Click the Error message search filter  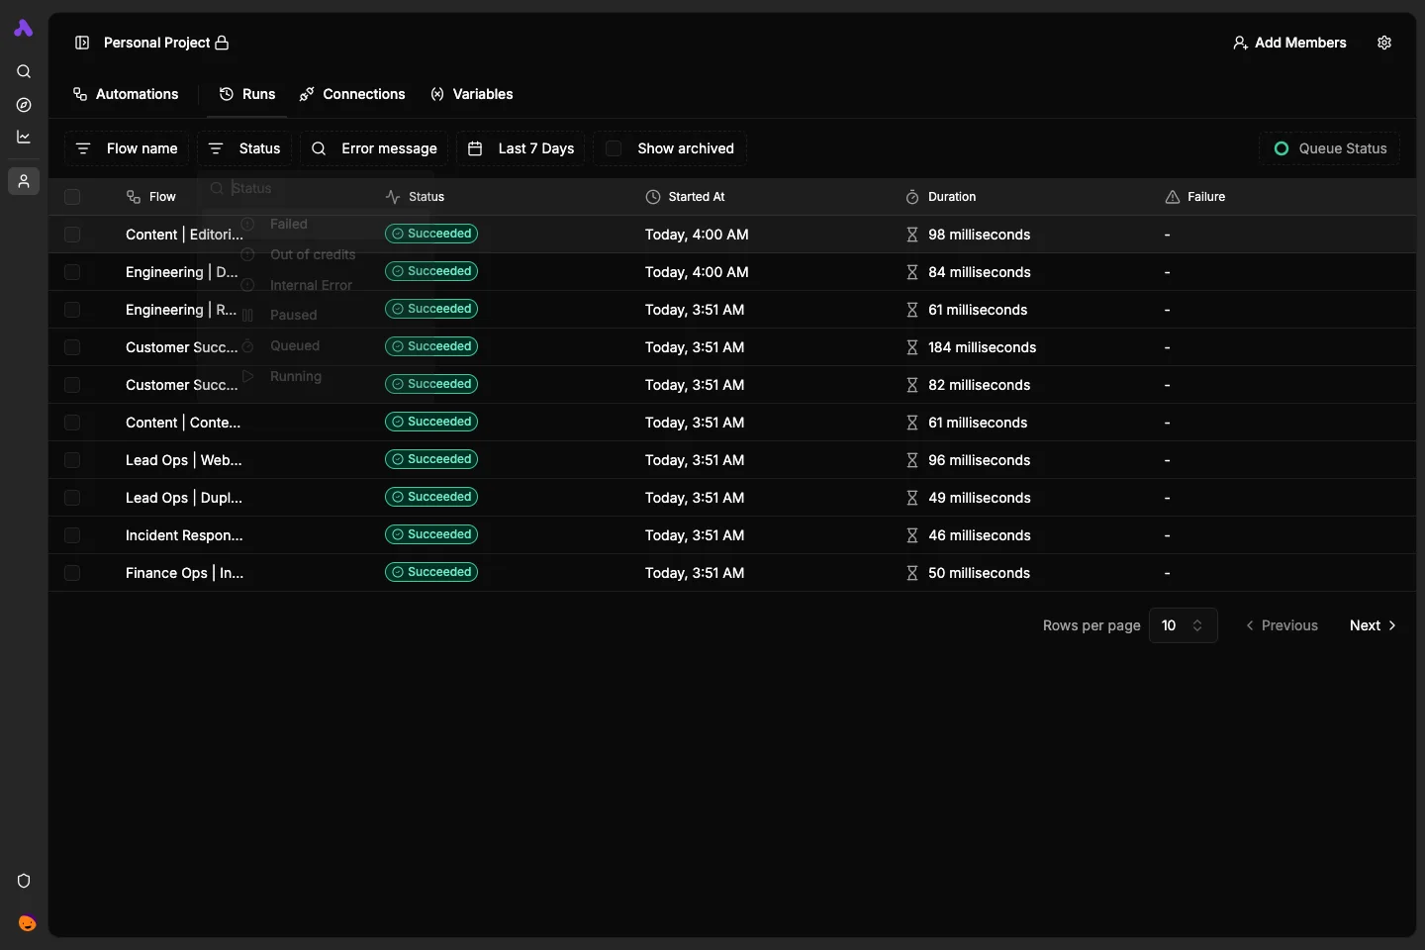point(374,148)
